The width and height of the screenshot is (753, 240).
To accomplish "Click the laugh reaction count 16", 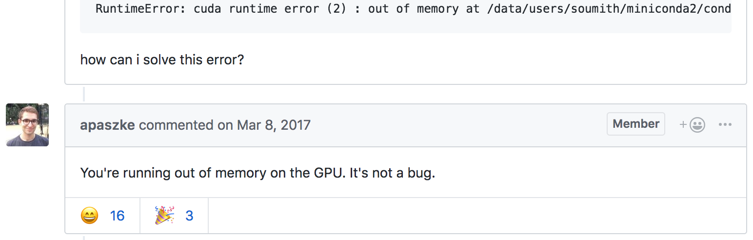I will [117, 215].
